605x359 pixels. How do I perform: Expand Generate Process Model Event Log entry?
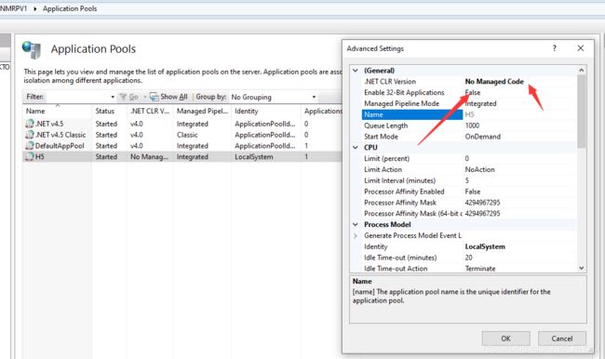(x=356, y=235)
